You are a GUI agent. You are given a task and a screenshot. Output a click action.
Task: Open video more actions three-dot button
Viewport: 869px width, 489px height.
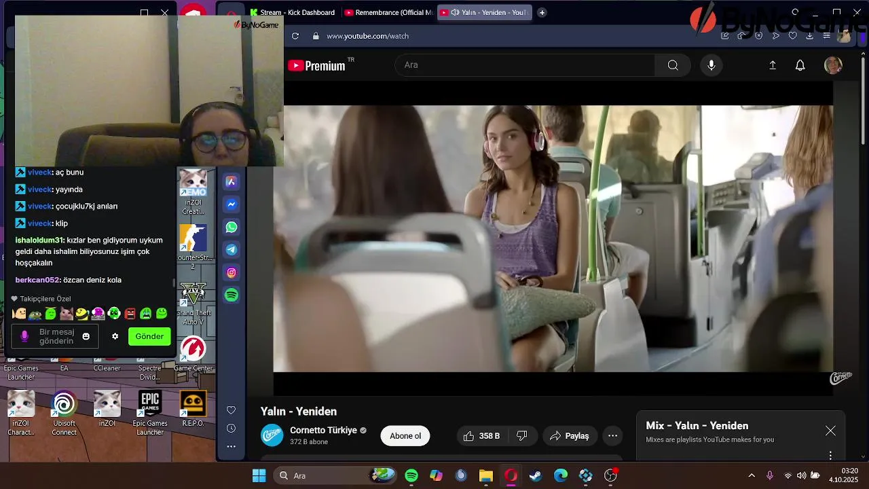613,436
